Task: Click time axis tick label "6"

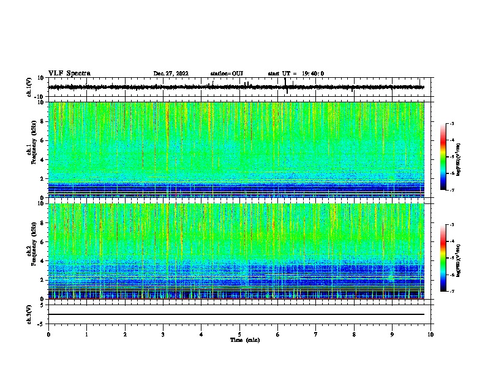Action: [278, 335]
